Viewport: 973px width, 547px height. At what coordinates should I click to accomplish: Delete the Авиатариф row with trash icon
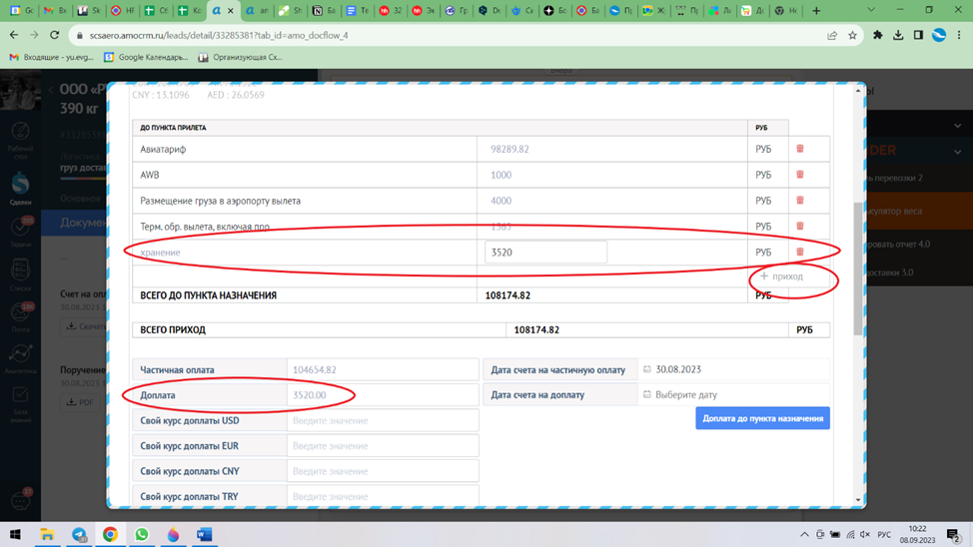[799, 149]
